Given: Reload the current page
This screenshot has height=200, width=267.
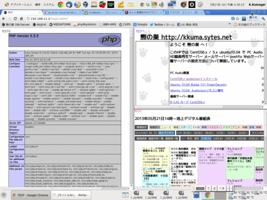Looking at the screenshot, I should (15, 19).
